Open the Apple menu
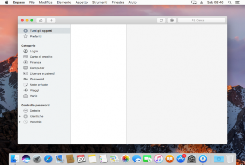Viewport: 245px width, 165px height. click(6, 2)
